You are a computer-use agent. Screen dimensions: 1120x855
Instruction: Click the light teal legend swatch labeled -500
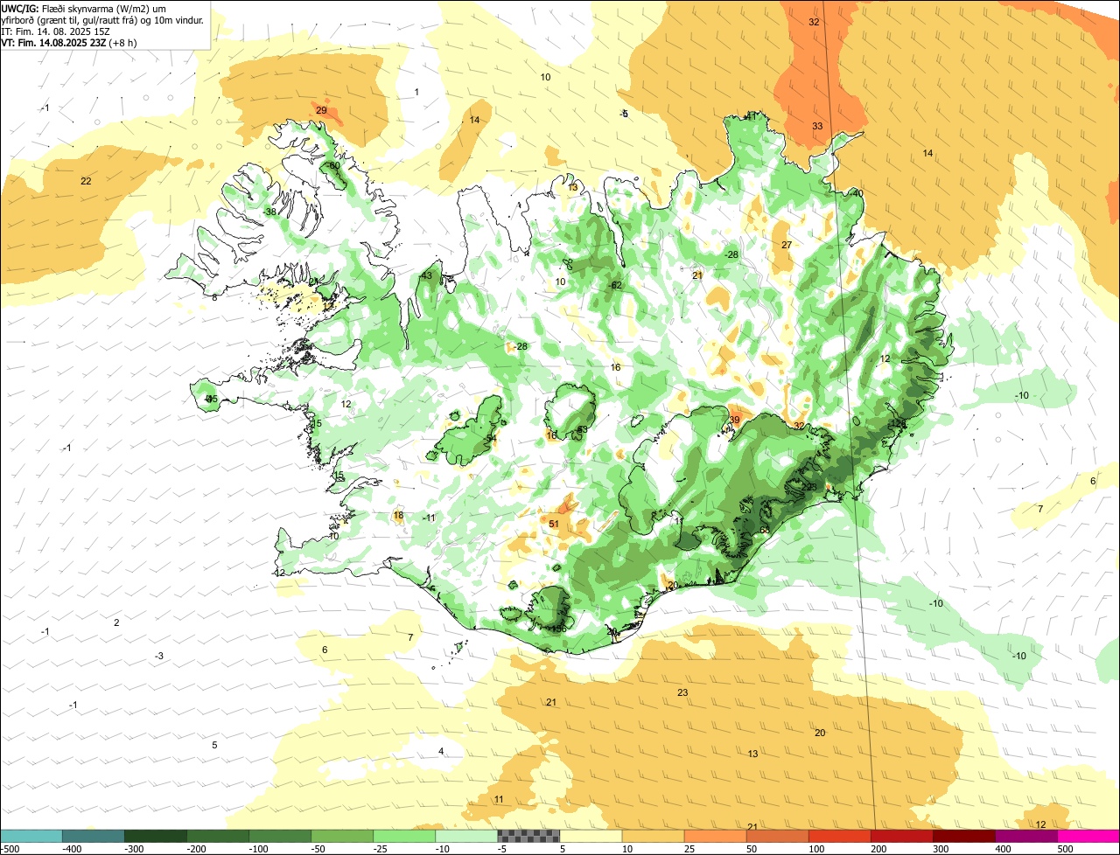(x=31, y=836)
